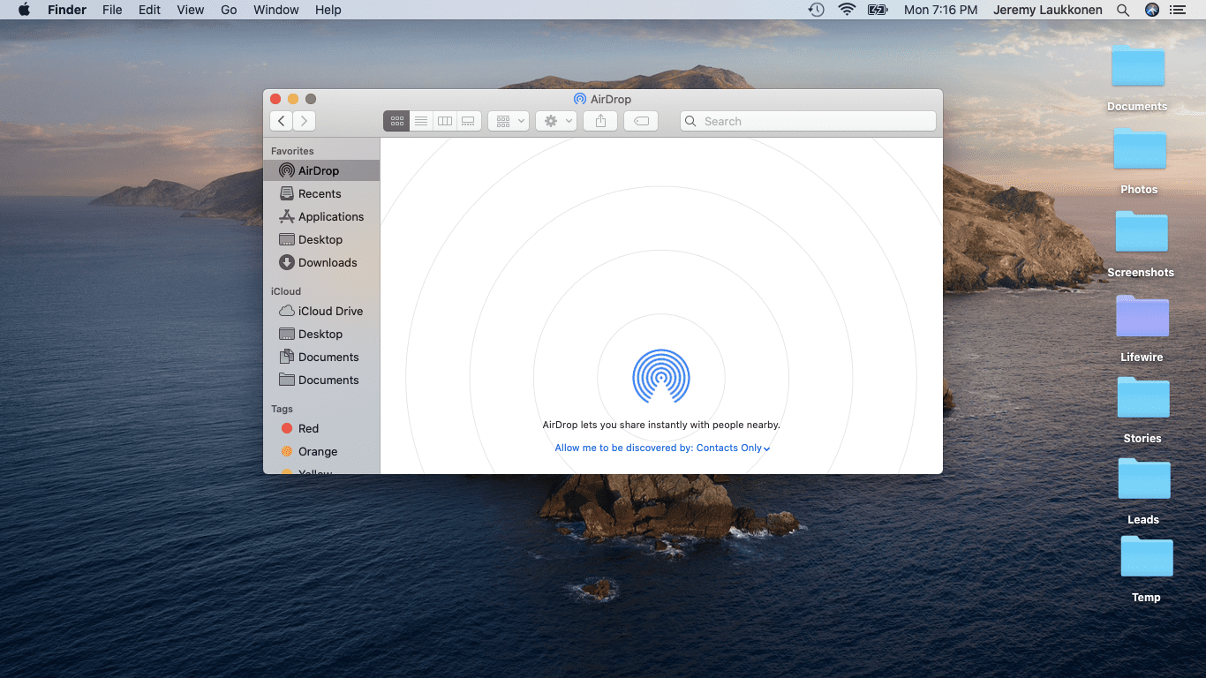Image resolution: width=1206 pixels, height=678 pixels.
Task: Open the gear Action dropdown menu
Action: 556,121
